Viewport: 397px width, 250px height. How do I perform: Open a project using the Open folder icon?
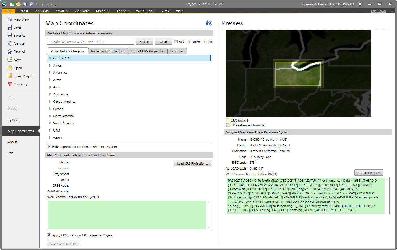click(x=18, y=4)
